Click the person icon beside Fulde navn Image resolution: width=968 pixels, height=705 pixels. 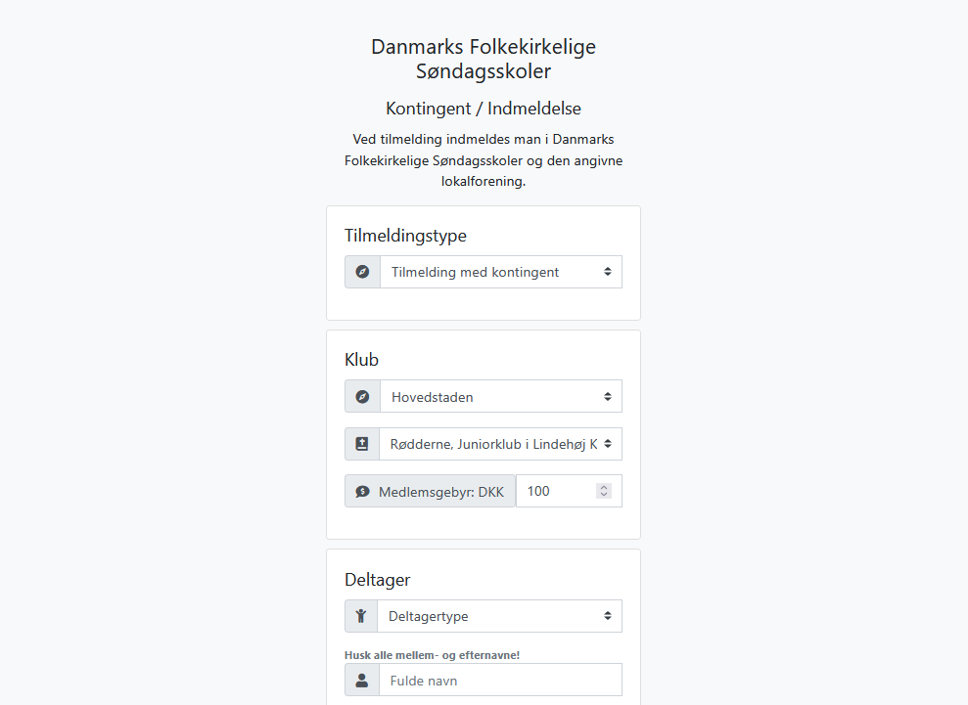tap(362, 681)
